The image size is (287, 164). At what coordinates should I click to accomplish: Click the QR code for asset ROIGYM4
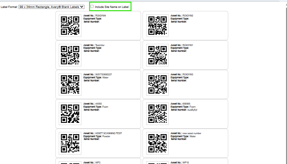tap(70, 26)
